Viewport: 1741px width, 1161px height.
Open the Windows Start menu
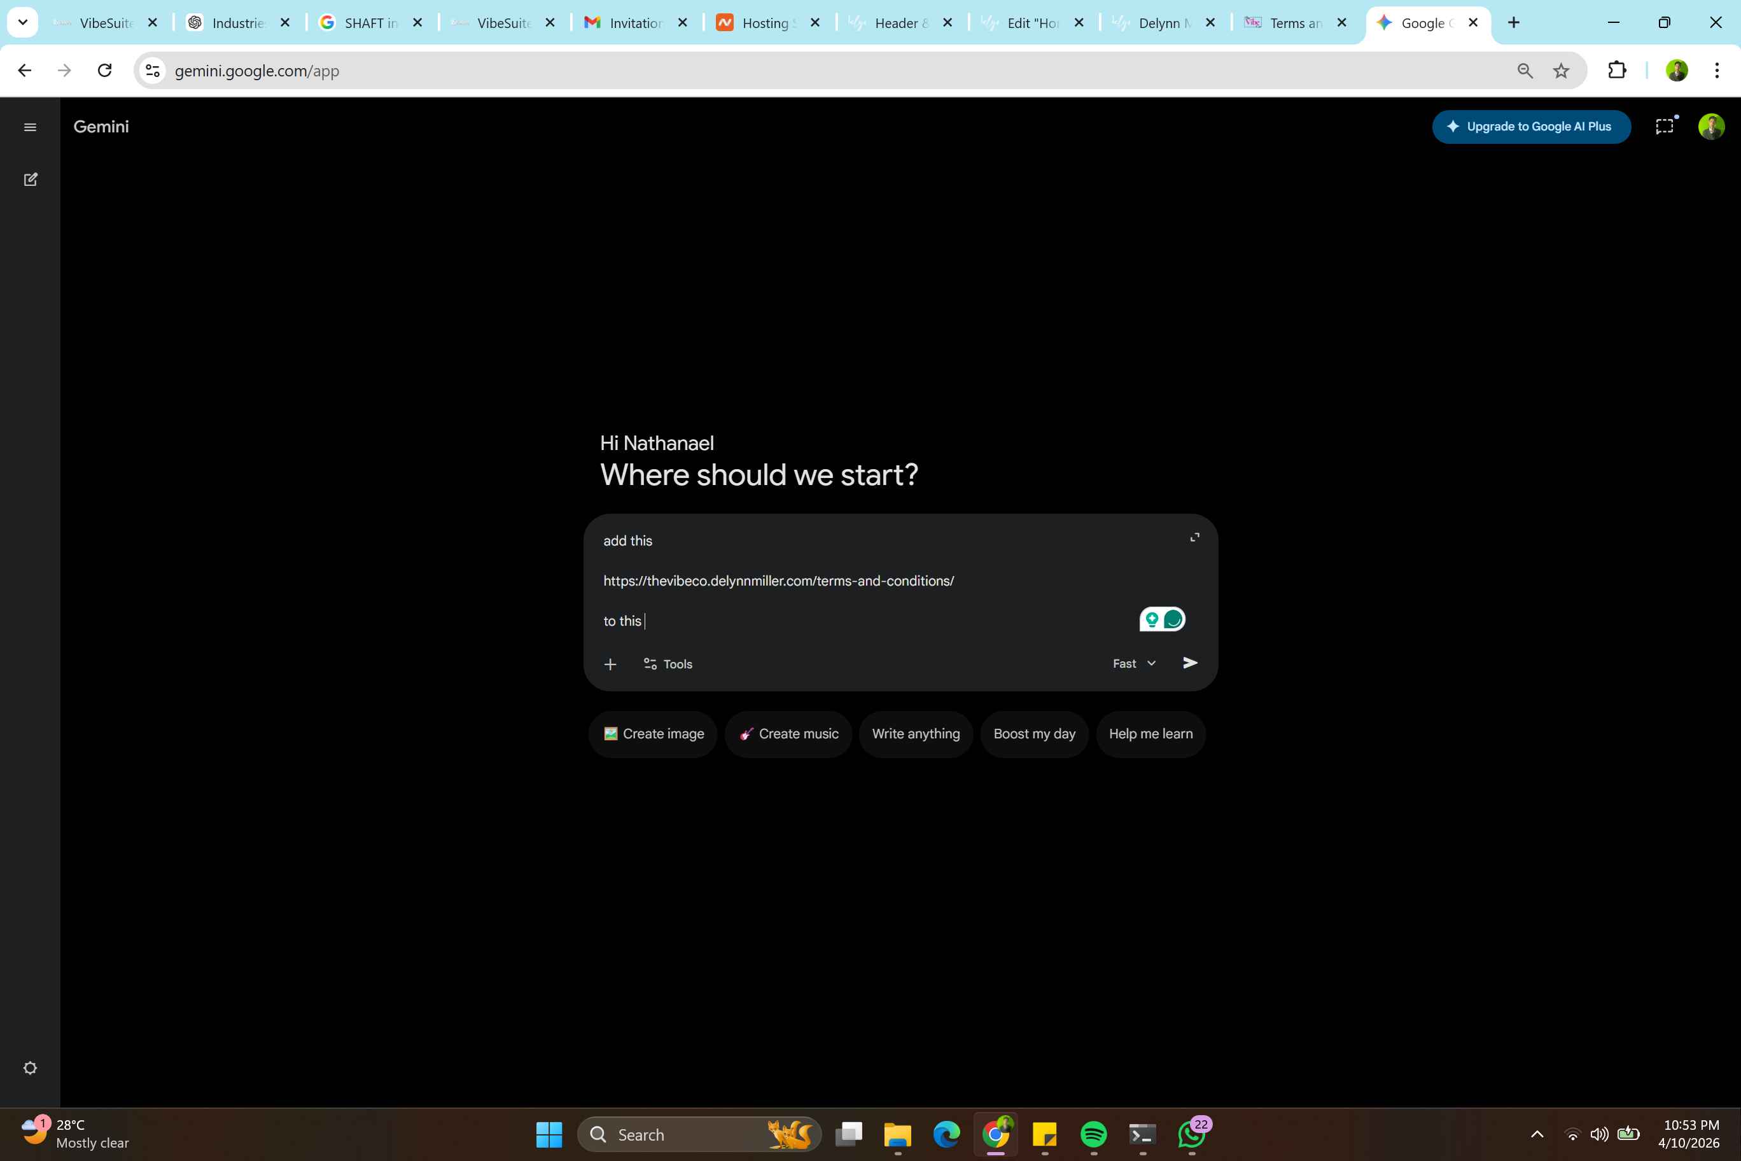click(x=549, y=1134)
